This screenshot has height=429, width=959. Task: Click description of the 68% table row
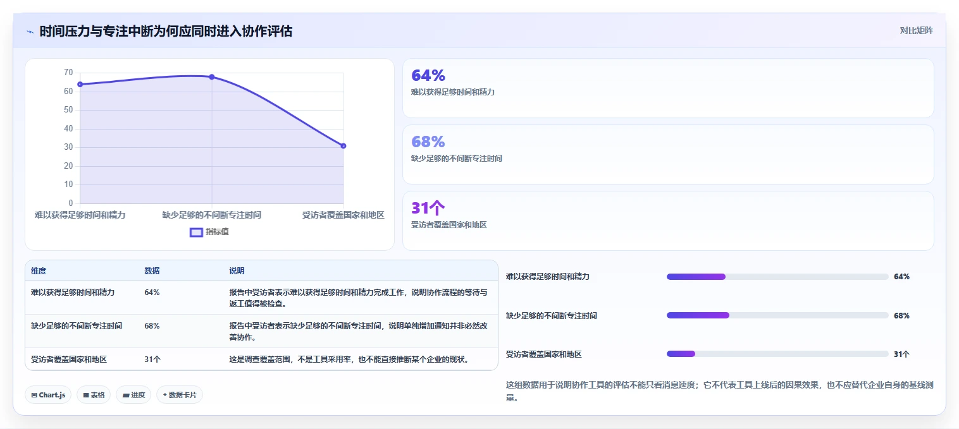tap(358, 331)
